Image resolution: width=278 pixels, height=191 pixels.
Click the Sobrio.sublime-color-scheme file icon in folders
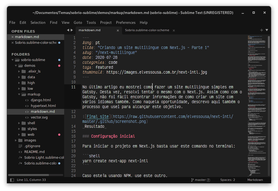click(20, 163)
